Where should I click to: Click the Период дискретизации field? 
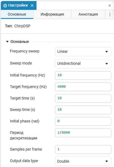click(83, 133)
